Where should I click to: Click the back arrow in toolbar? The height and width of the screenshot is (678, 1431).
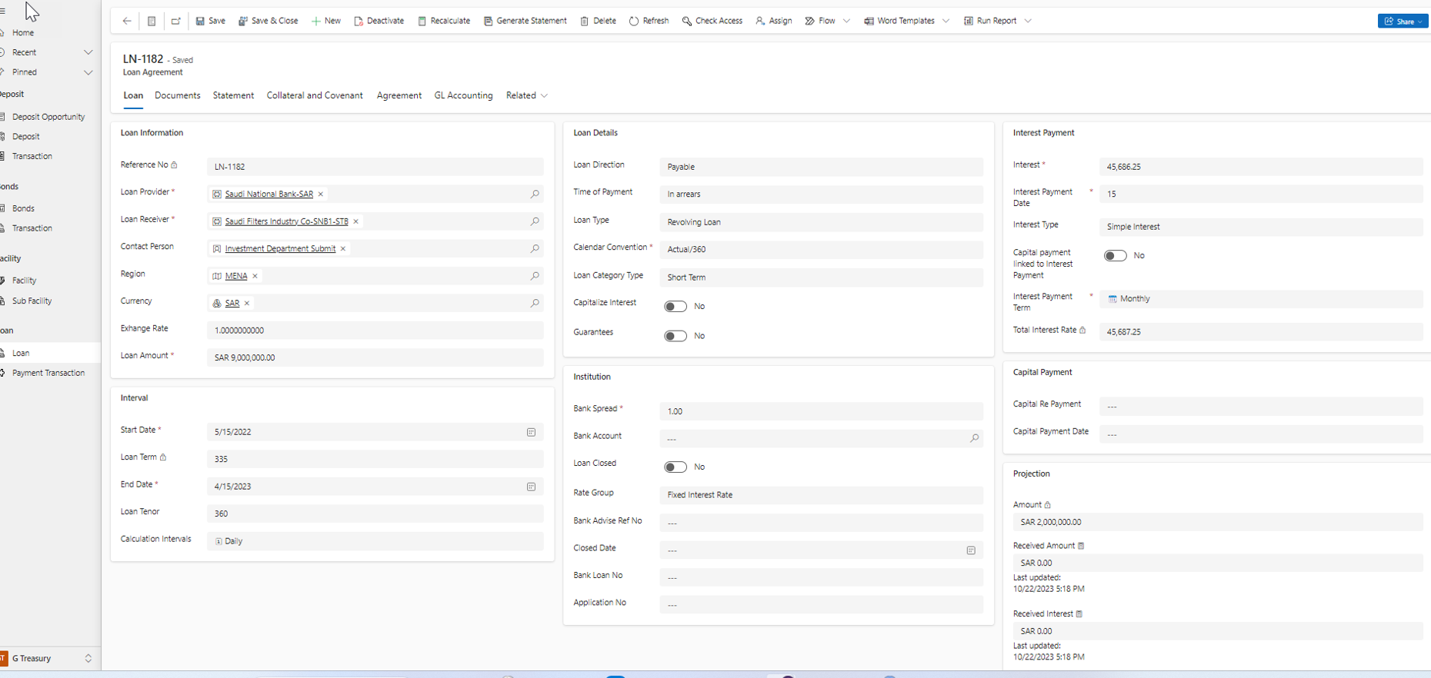pyautogui.click(x=127, y=21)
